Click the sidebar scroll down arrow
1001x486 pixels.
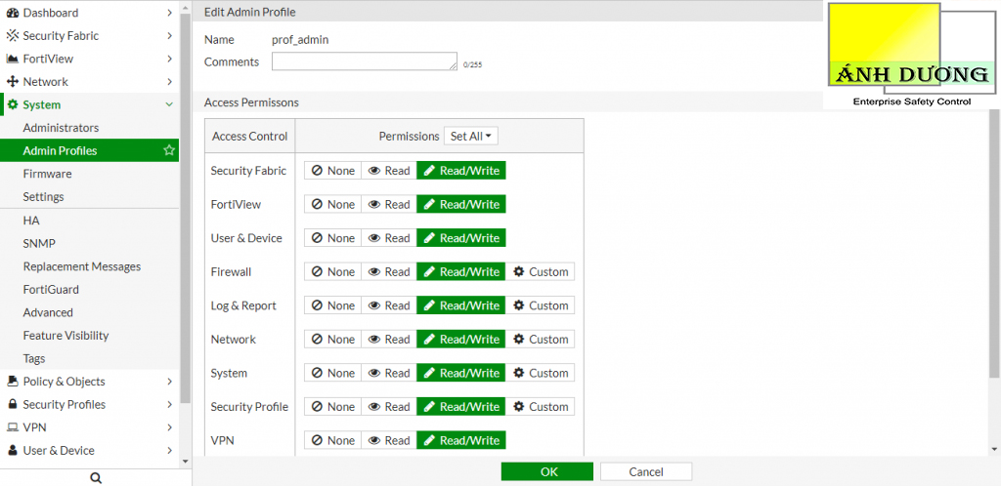click(185, 462)
